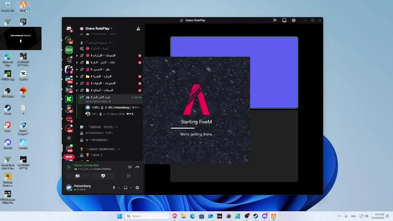The height and width of the screenshot is (221, 393).
Task: Open noise suppression waveform icon
Action: pos(130,167)
